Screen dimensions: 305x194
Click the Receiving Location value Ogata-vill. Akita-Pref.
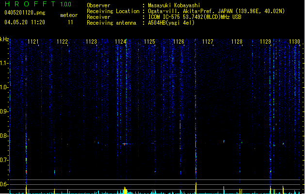[182, 11]
